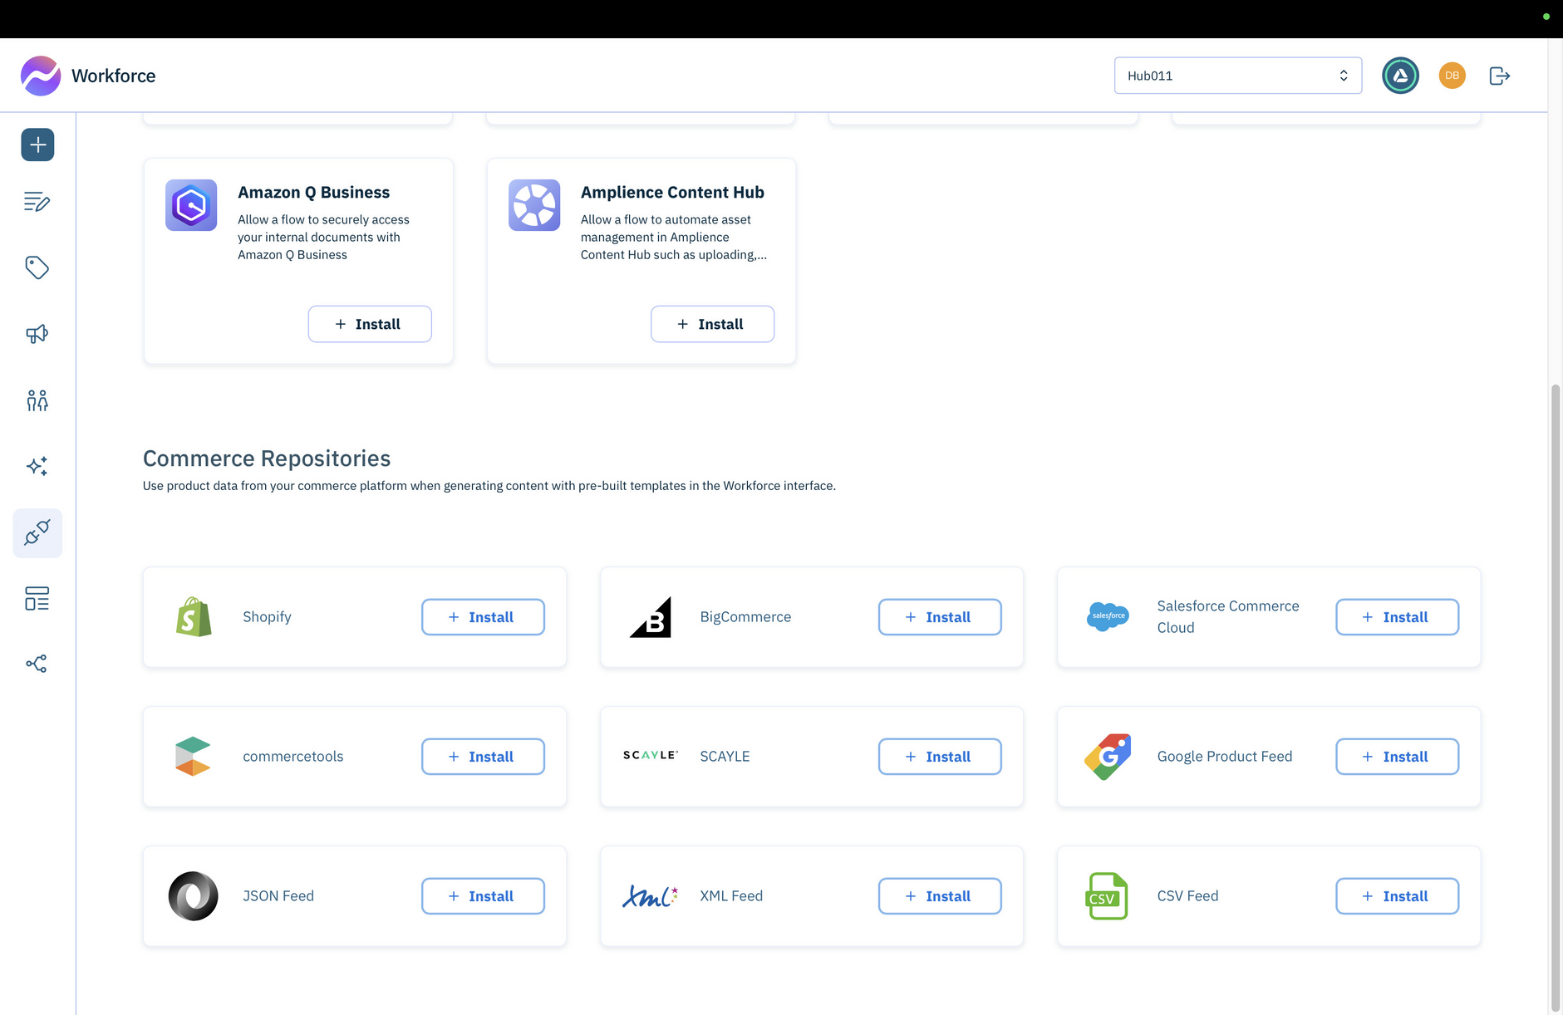The image size is (1563, 1015).
Task: Open the Hub011 selector dropdown
Action: tap(1237, 76)
